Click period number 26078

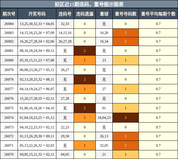tap(9, 79)
